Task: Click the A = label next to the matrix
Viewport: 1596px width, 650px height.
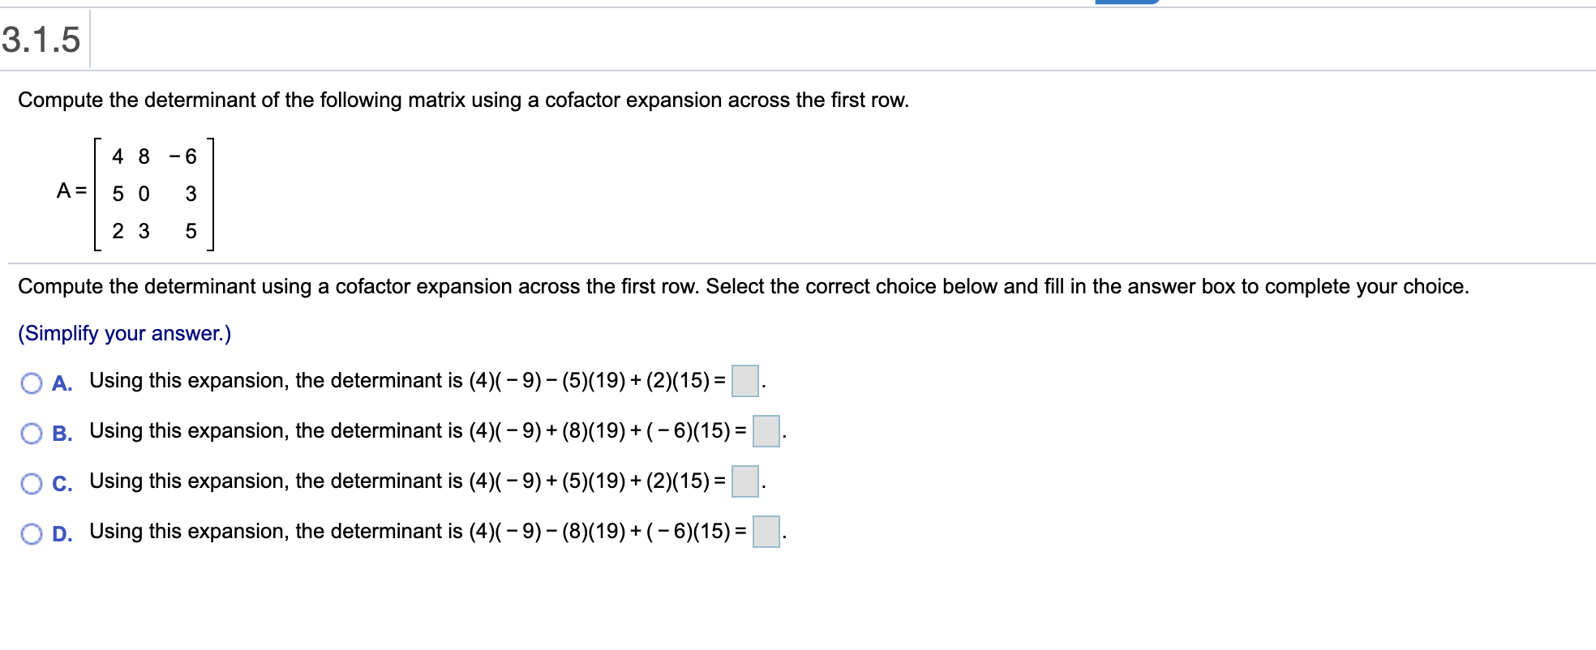Action: [71, 190]
